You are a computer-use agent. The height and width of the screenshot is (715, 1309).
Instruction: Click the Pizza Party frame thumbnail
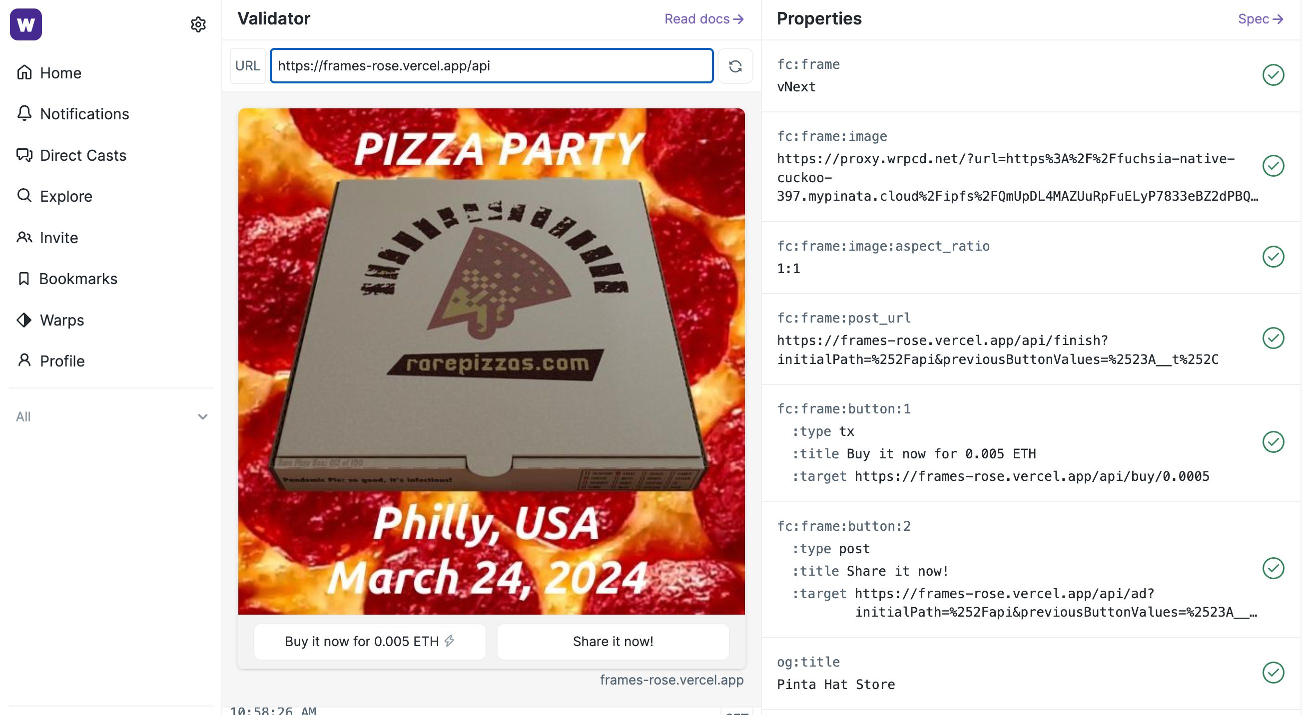492,361
